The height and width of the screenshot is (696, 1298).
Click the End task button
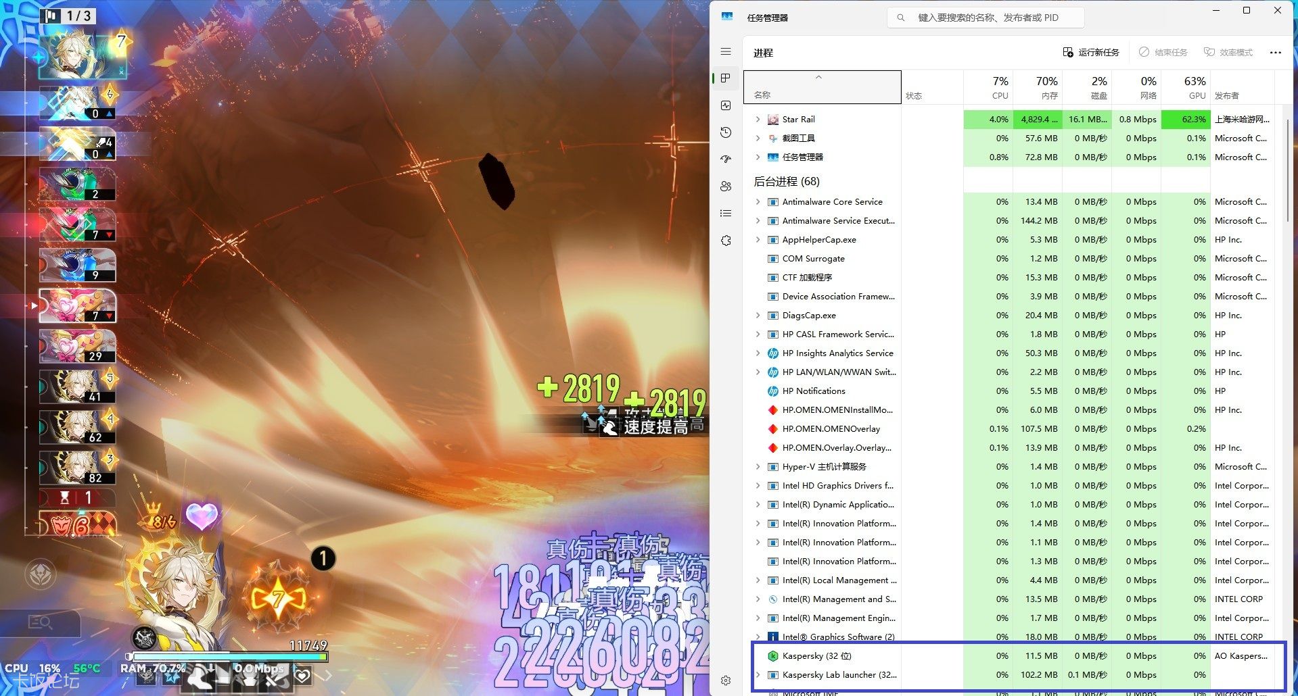(1163, 53)
